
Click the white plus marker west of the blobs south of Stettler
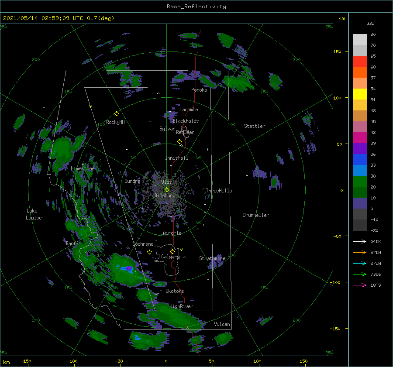247,175
